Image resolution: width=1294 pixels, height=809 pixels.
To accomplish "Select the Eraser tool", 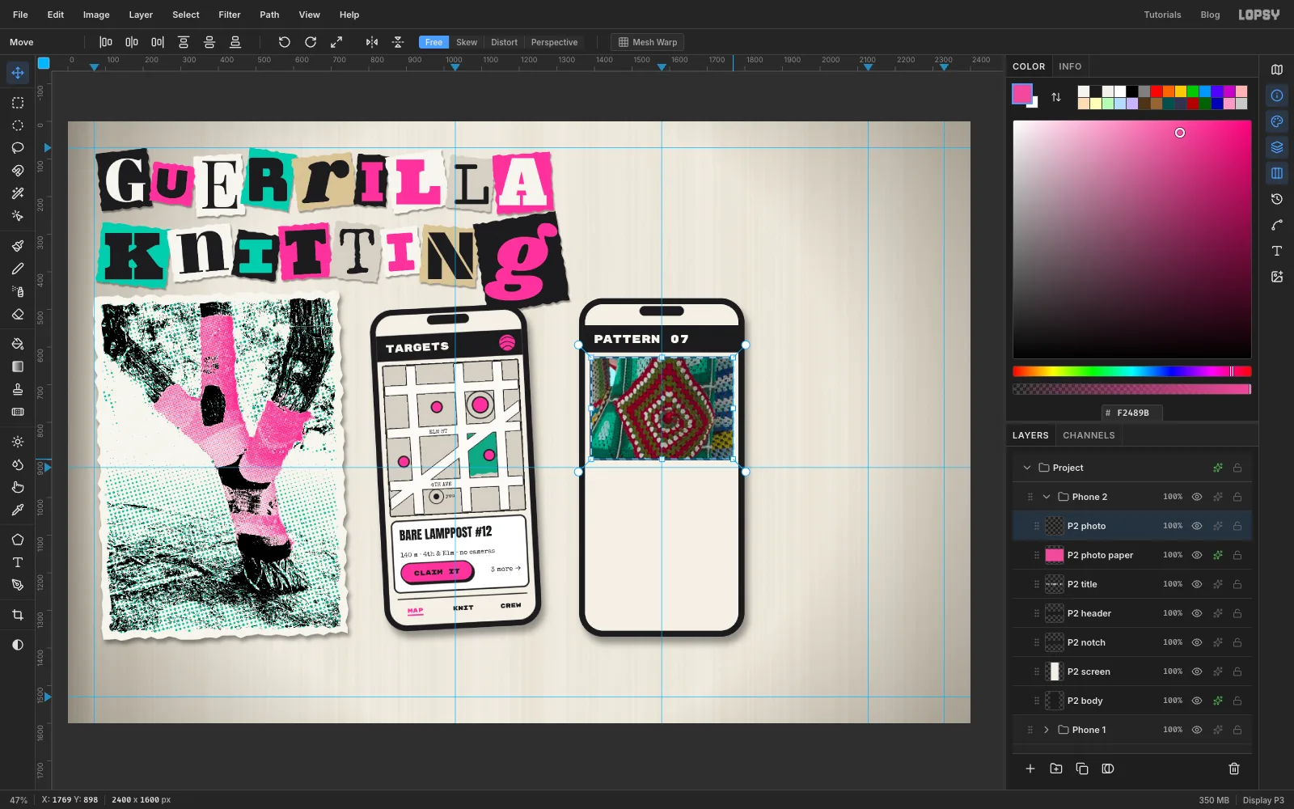I will pos(18,315).
